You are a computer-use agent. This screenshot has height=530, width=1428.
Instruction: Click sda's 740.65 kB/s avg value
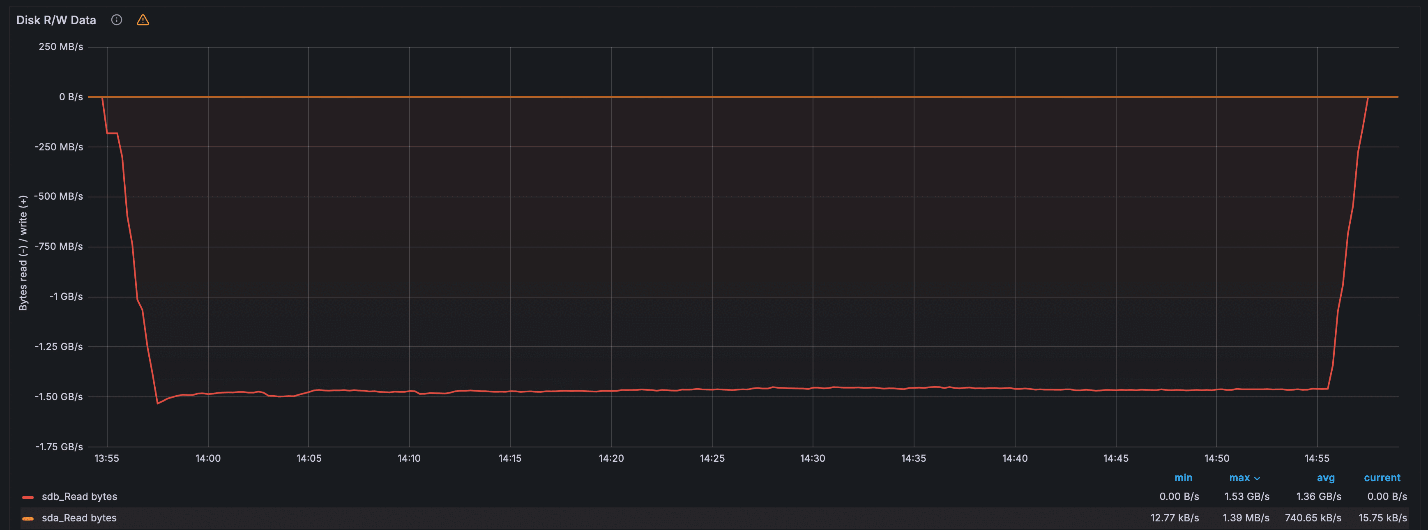[1313, 518]
